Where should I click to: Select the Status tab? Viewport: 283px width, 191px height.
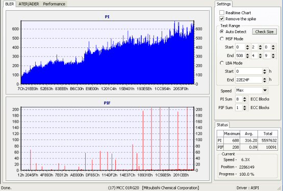pyautogui.click(x=222, y=125)
